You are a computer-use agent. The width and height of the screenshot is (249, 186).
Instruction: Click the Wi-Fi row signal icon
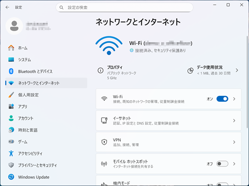tap(104, 99)
